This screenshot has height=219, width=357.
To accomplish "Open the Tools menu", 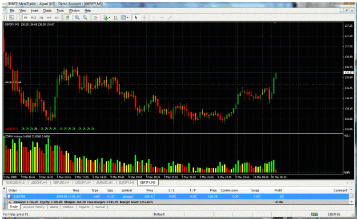I will 60,11.
